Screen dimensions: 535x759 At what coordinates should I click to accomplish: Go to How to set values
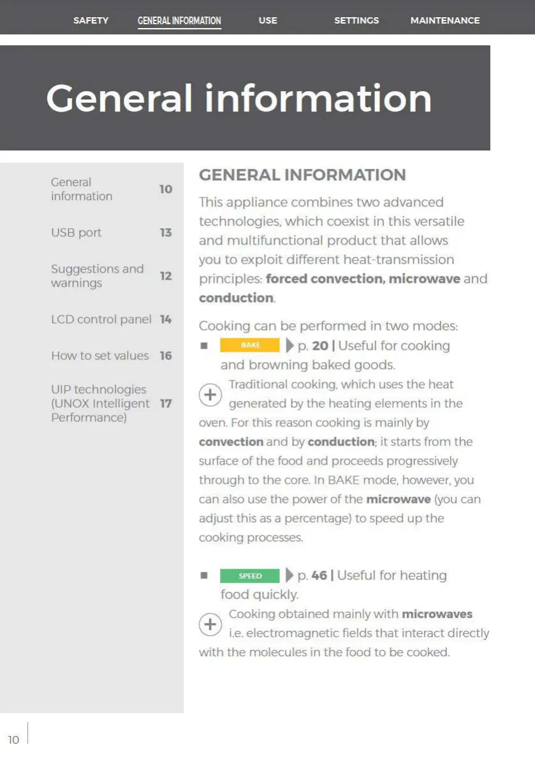click(x=112, y=356)
